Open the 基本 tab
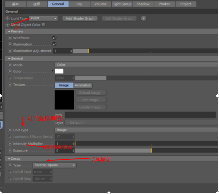Viewport: 219px width, 194px height. (x=16, y=4)
